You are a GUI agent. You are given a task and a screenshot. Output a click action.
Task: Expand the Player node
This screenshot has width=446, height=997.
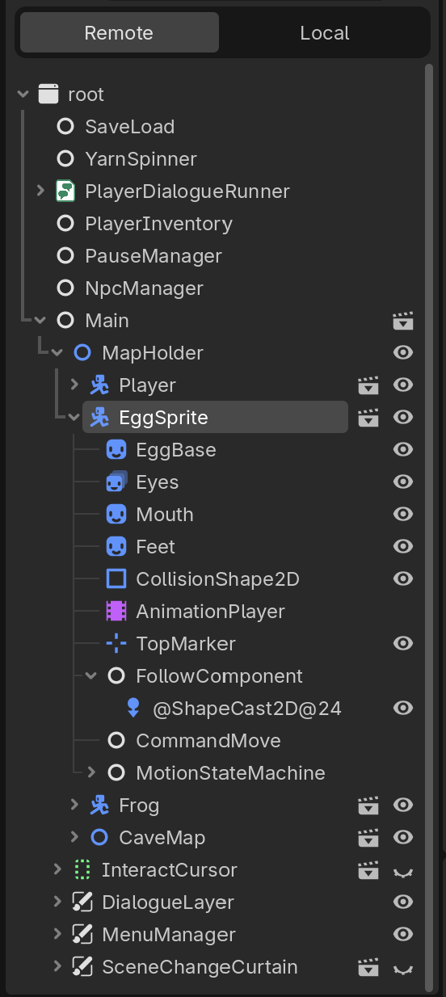click(74, 385)
